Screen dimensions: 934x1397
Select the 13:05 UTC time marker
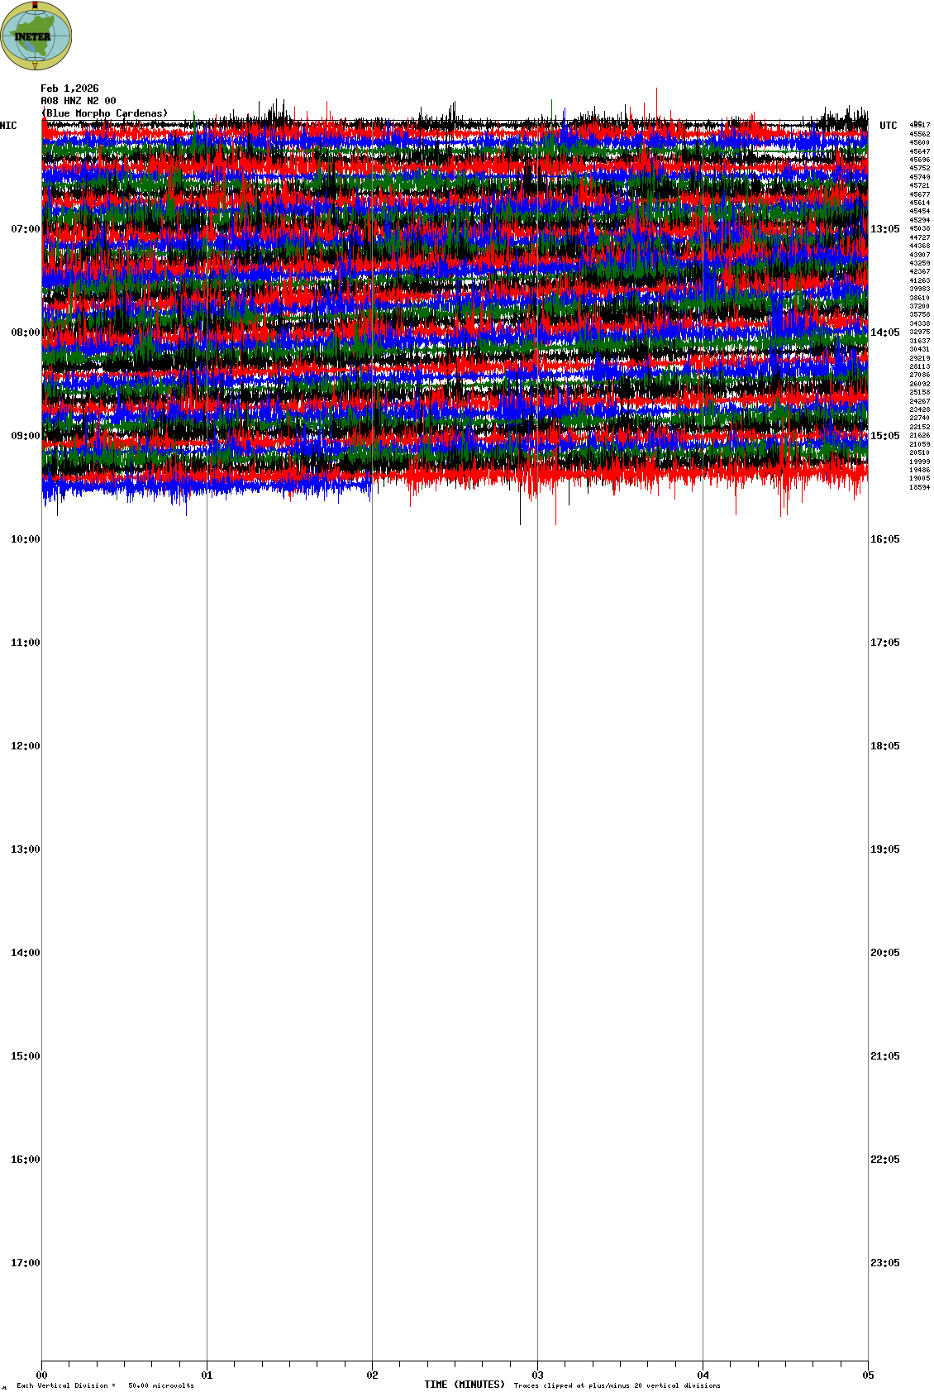[x=884, y=229]
